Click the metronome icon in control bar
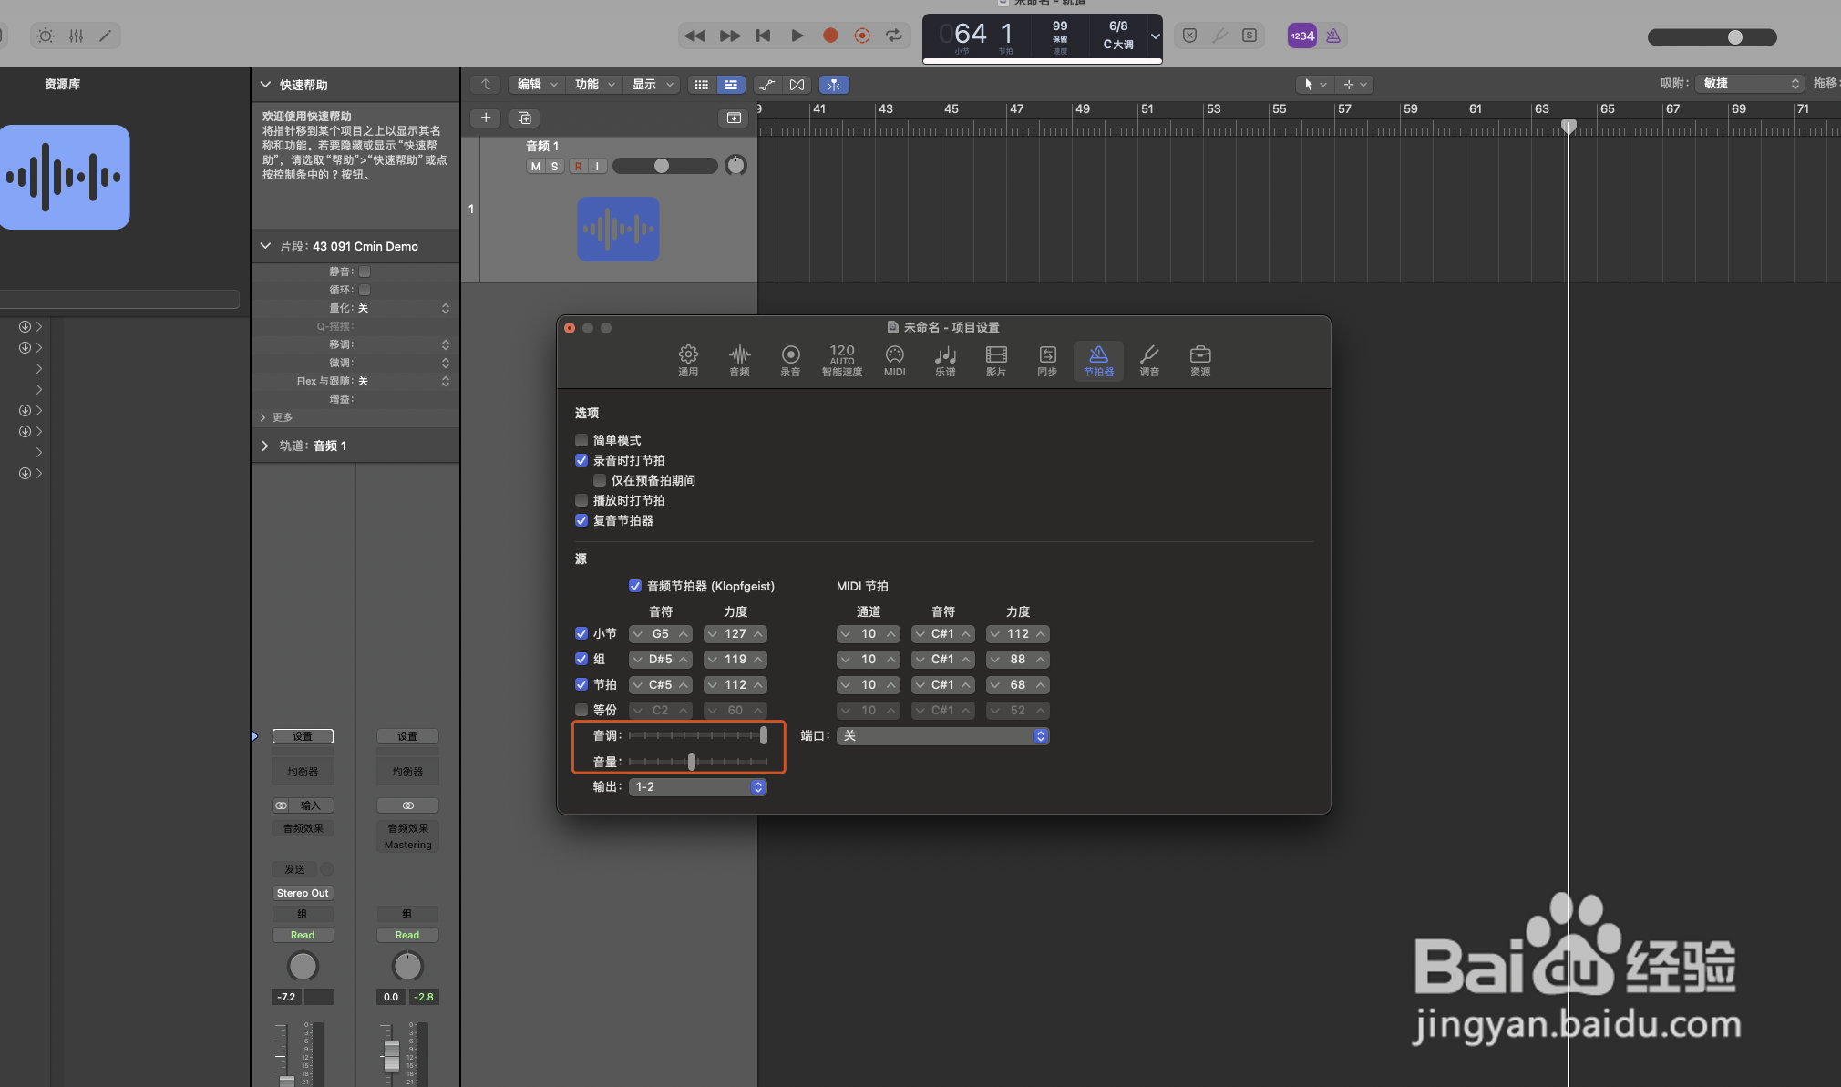Image resolution: width=1841 pixels, height=1087 pixels. coord(1332,36)
